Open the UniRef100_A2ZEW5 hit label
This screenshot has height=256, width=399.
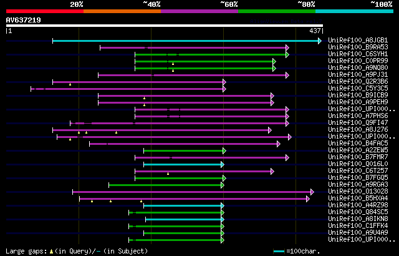click(358, 150)
